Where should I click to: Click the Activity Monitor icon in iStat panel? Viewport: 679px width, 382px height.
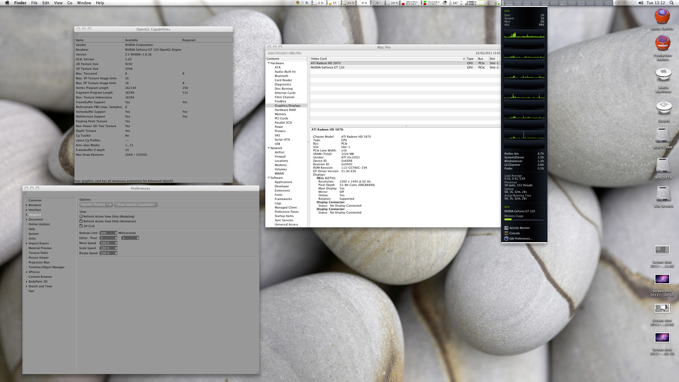506,228
